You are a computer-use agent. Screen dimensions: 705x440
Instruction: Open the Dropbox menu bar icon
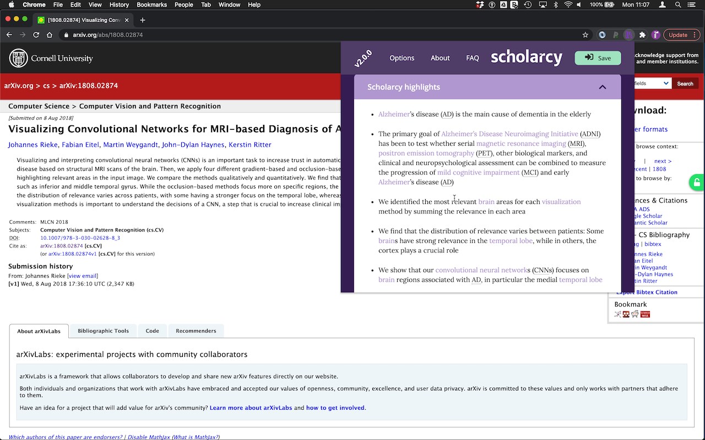point(480,4)
